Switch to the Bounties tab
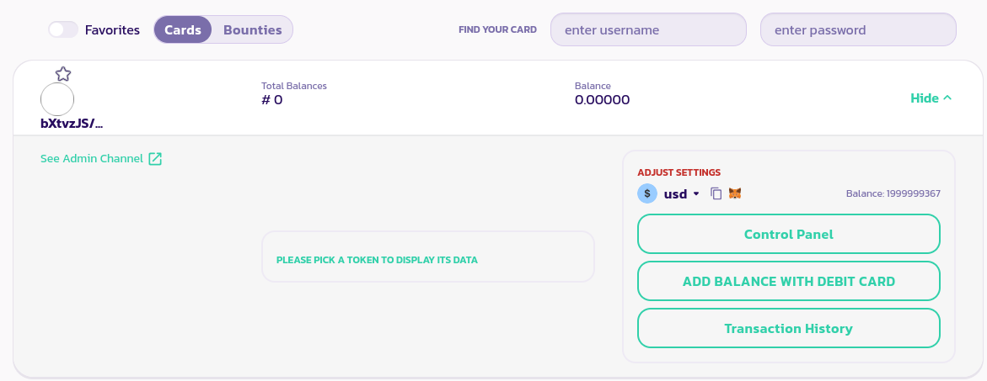This screenshot has width=987, height=381. 252,29
